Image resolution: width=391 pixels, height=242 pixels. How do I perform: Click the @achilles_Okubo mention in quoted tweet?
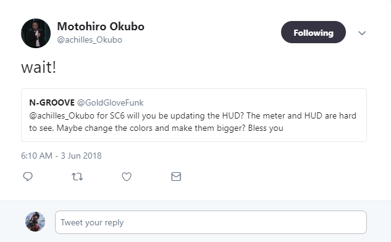62,116
